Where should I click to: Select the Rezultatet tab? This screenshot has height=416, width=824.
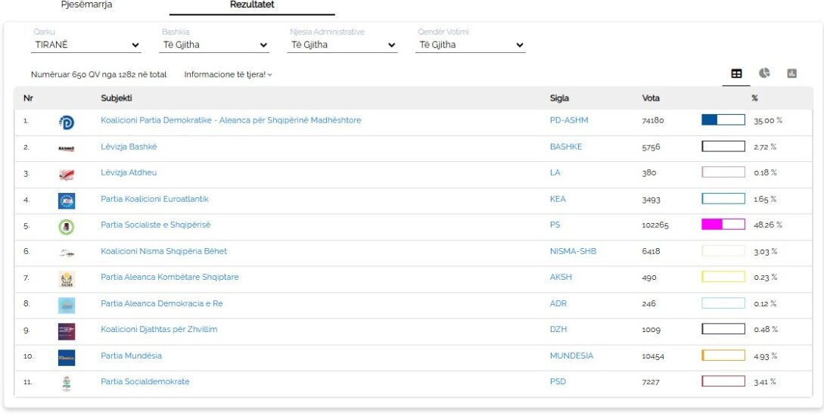click(x=252, y=5)
